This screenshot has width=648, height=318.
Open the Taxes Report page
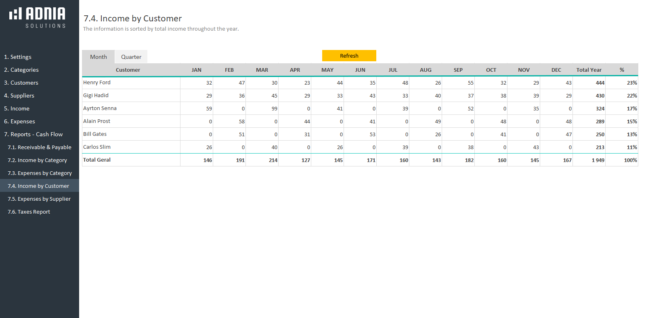pos(29,212)
